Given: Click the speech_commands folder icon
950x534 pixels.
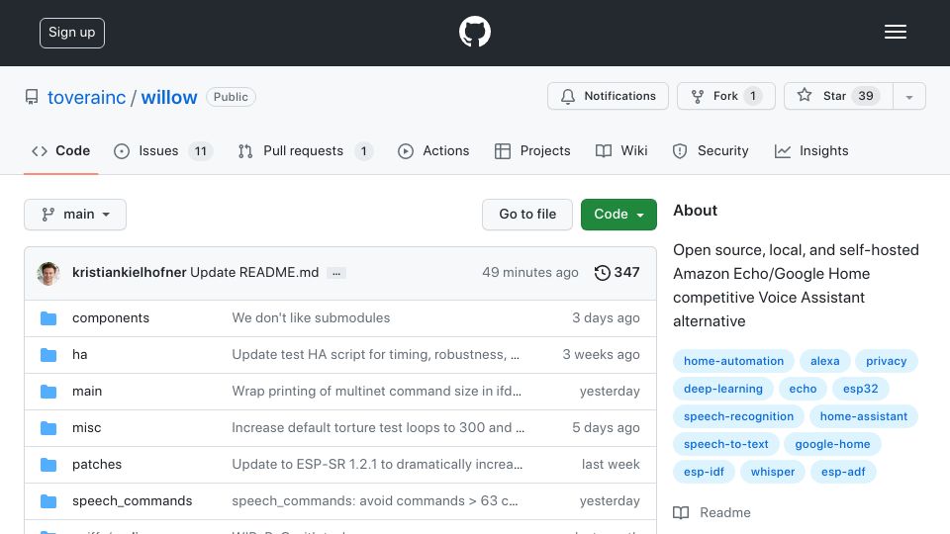Looking at the screenshot, I should 48,501.
